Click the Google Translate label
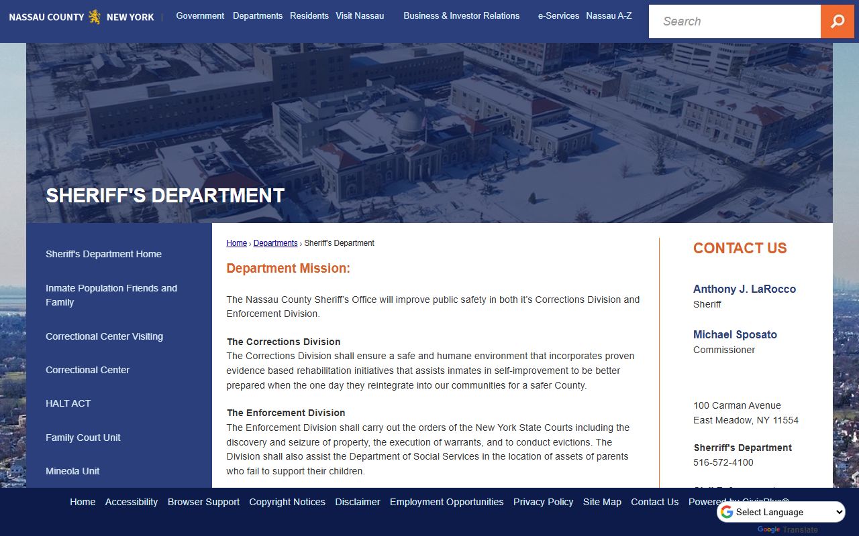Image resolution: width=859 pixels, height=536 pixels. pyautogui.click(x=788, y=529)
